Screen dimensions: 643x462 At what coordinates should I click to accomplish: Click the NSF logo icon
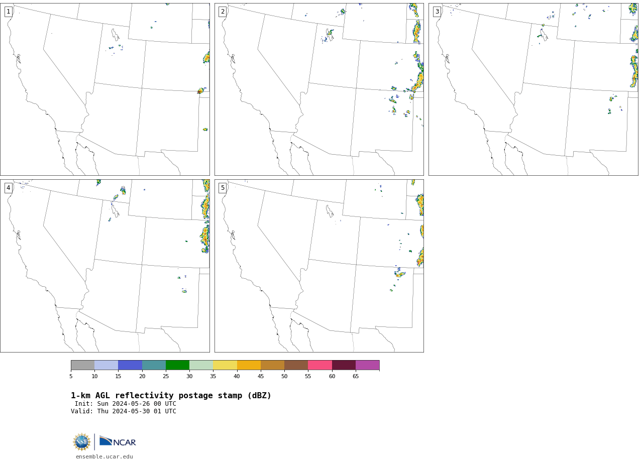click(81, 442)
